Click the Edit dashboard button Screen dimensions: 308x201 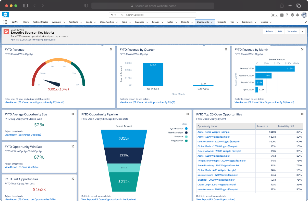[280, 32]
